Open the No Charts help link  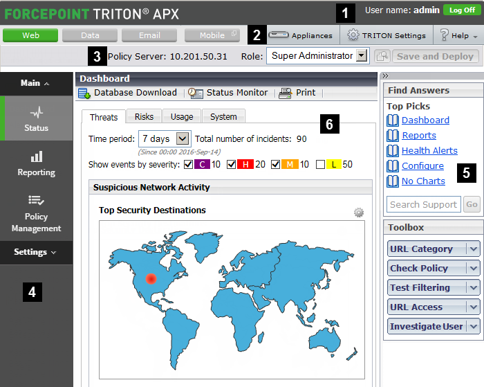[x=423, y=181]
